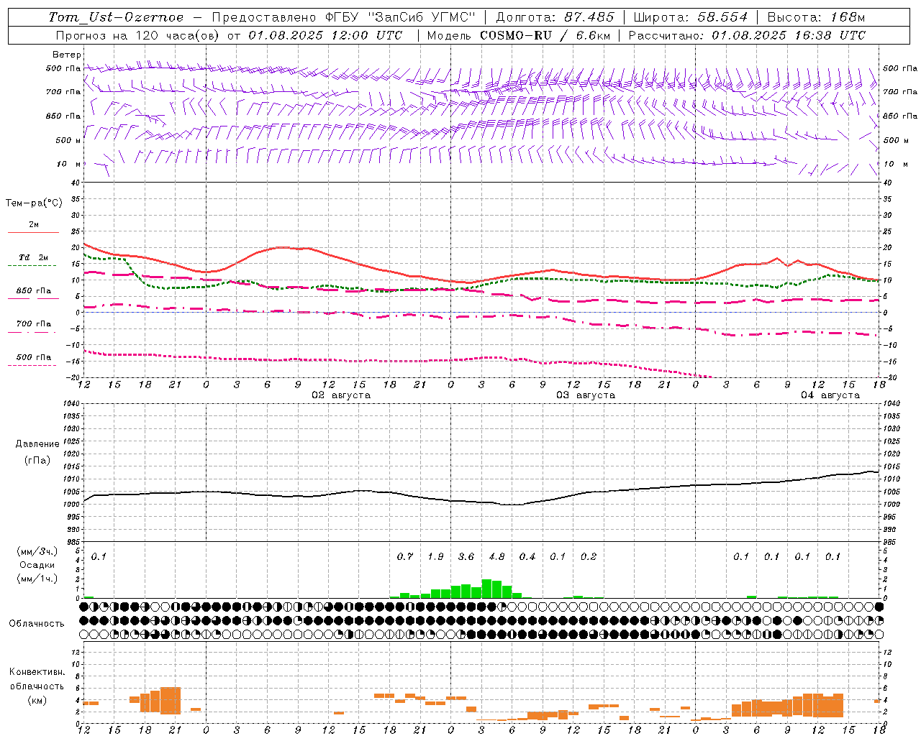Click the 03 августа date label
This screenshot has width=921, height=736.
coord(586,395)
